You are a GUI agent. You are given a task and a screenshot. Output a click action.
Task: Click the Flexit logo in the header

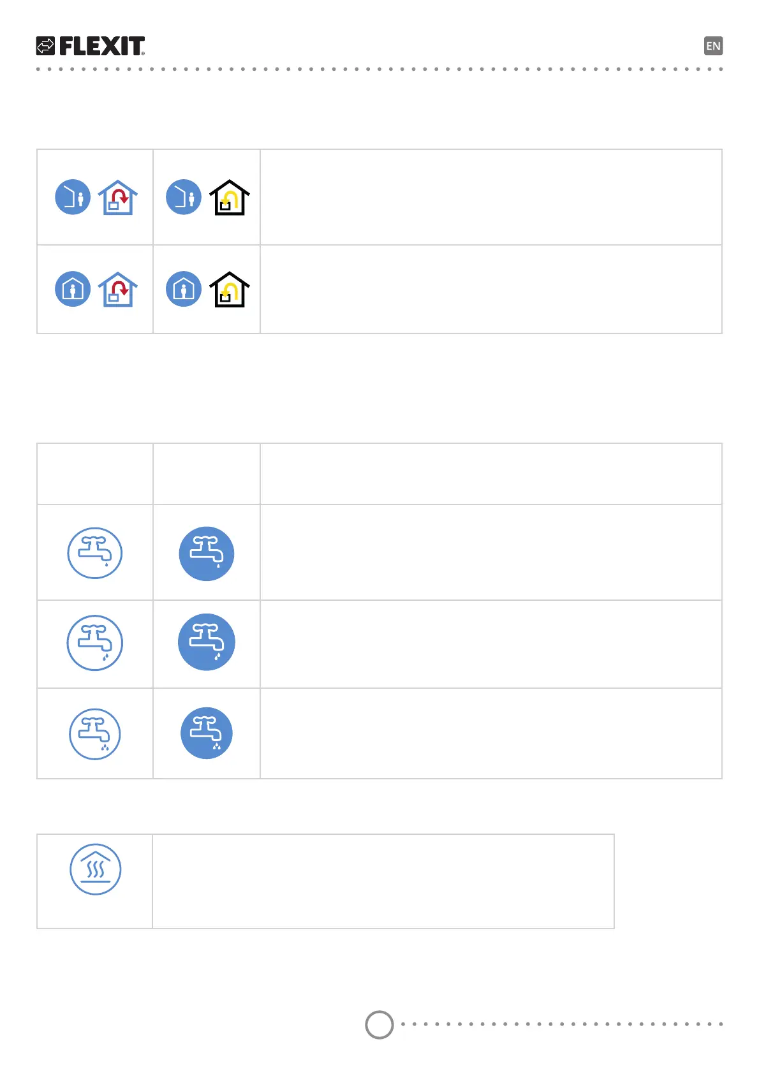pos(91,46)
